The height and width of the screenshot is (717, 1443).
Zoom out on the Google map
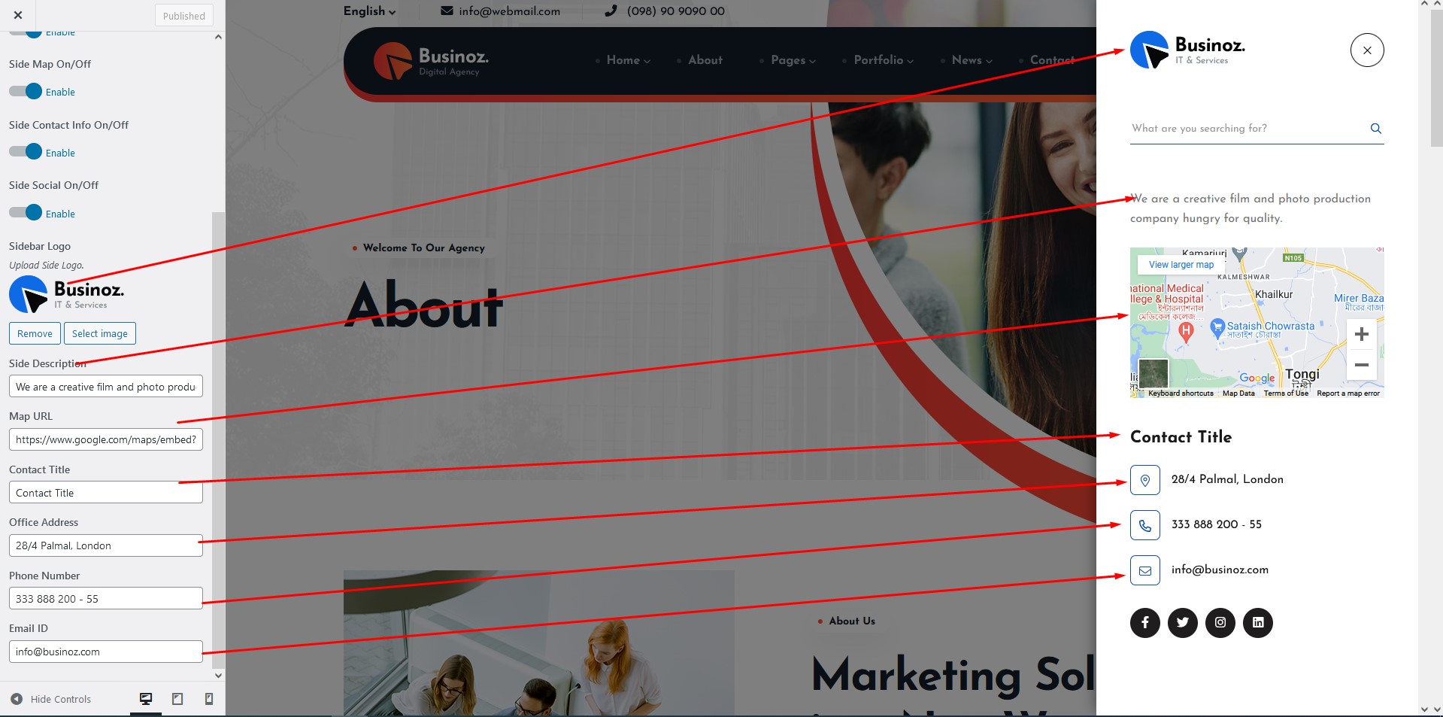click(x=1361, y=365)
